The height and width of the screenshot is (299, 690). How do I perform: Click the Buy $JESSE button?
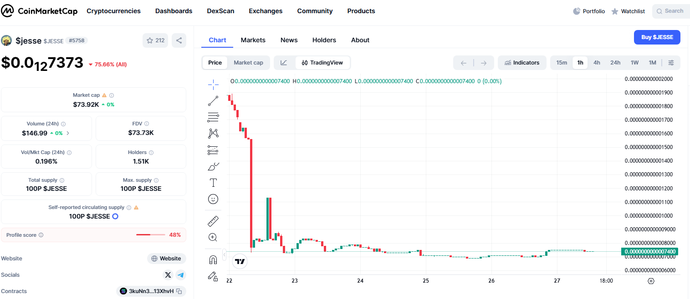coord(657,37)
